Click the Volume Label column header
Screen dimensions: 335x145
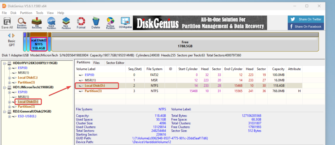click(x=100, y=69)
